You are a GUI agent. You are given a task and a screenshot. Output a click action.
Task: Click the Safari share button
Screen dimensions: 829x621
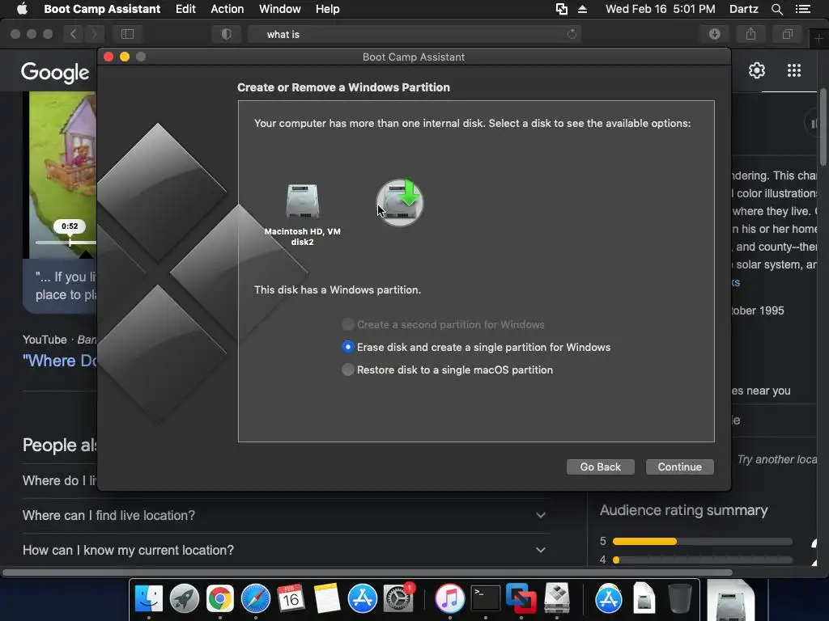(x=750, y=34)
